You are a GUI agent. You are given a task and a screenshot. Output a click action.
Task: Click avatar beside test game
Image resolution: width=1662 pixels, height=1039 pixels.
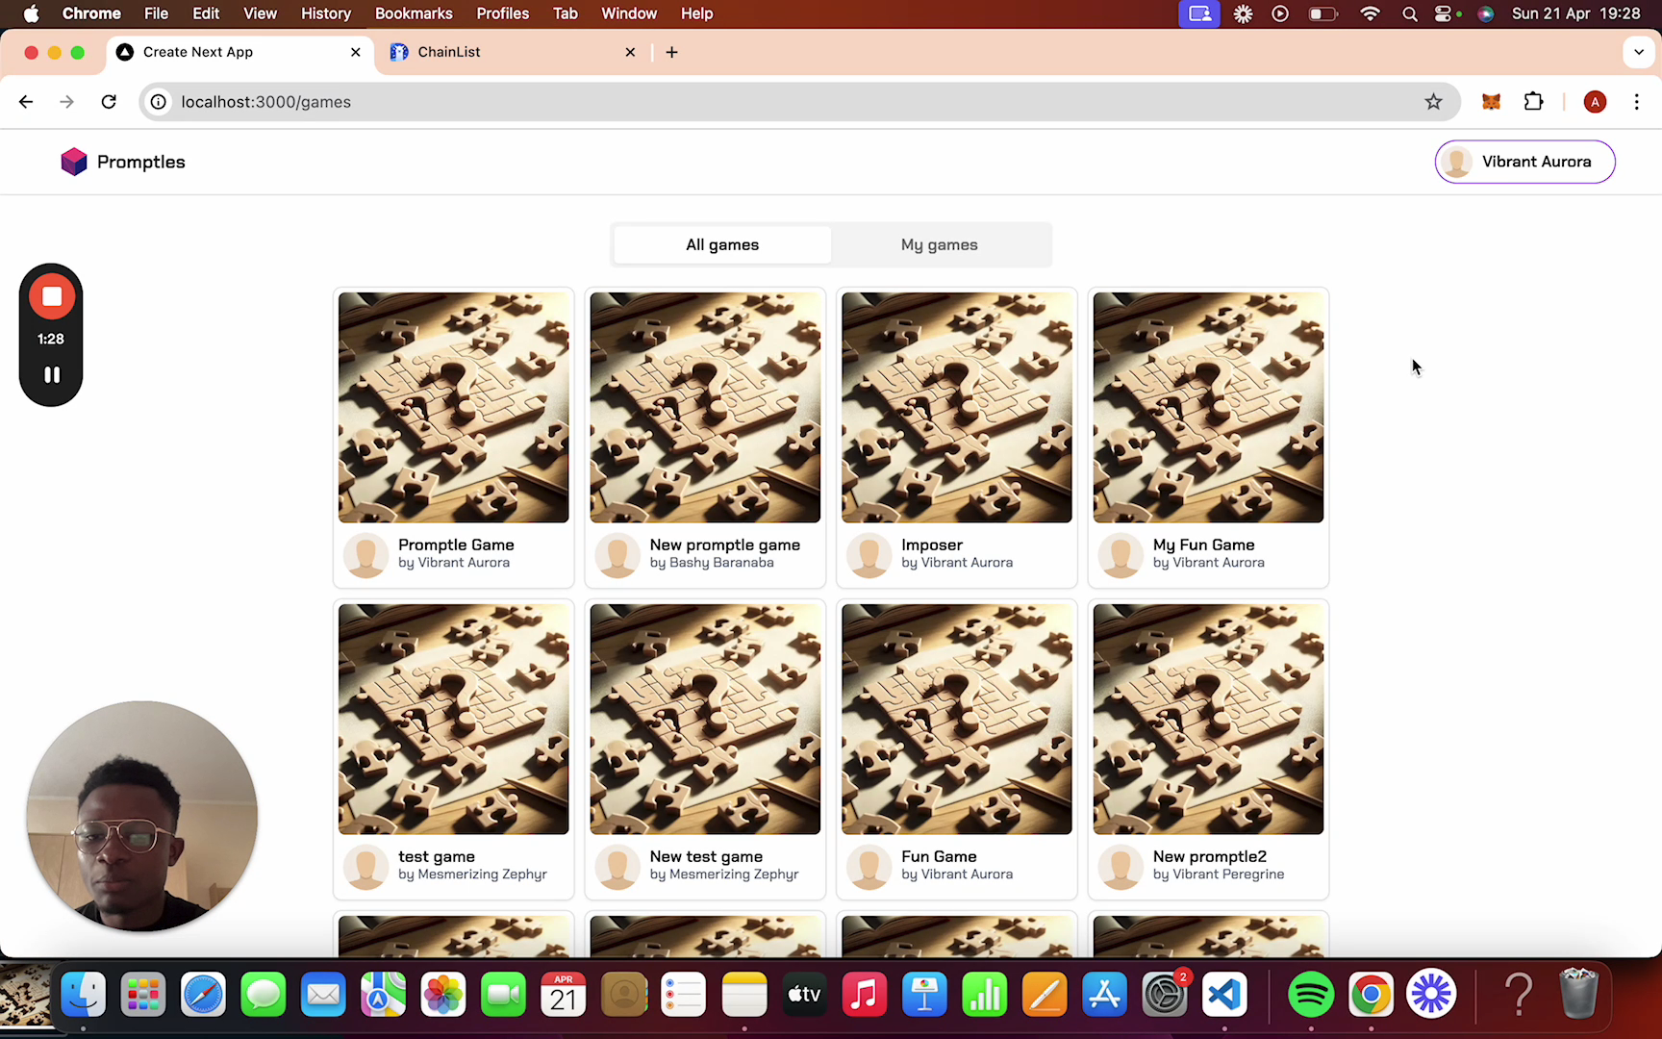click(x=365, y=866)
